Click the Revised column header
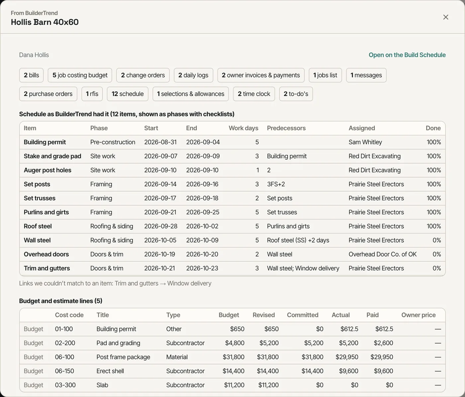Viewport: 465px width, 397px height. [264, 315]
